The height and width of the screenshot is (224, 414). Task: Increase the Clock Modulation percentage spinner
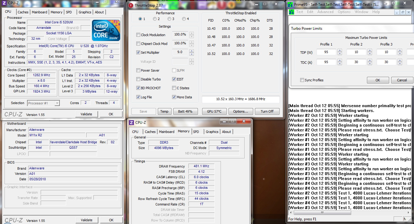[x=192, y=33]
